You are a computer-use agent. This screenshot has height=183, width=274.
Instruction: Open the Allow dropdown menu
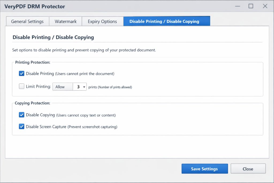(x=63, y=87)
